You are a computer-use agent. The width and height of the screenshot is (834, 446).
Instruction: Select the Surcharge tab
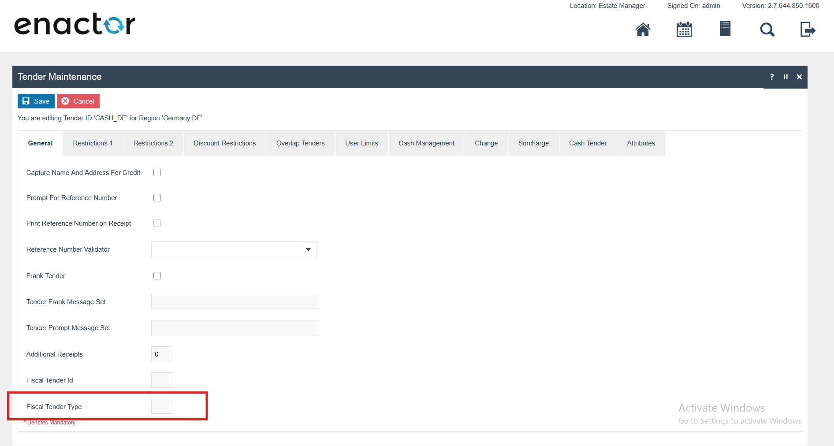tap(533, 143)
